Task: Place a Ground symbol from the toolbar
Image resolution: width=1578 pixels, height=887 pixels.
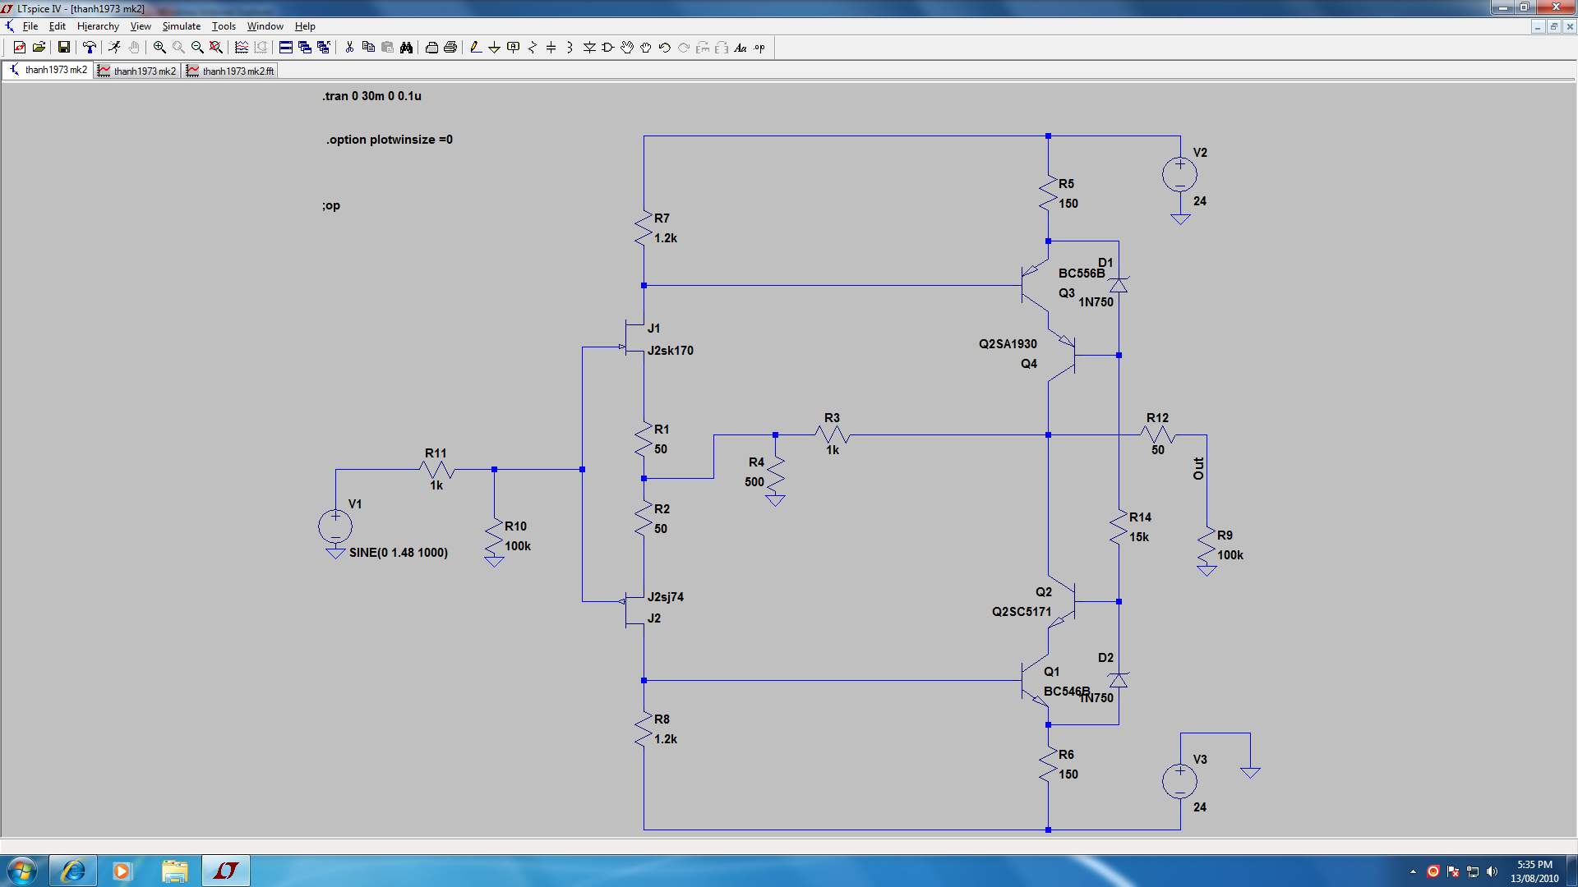Action: coord(494,48)
